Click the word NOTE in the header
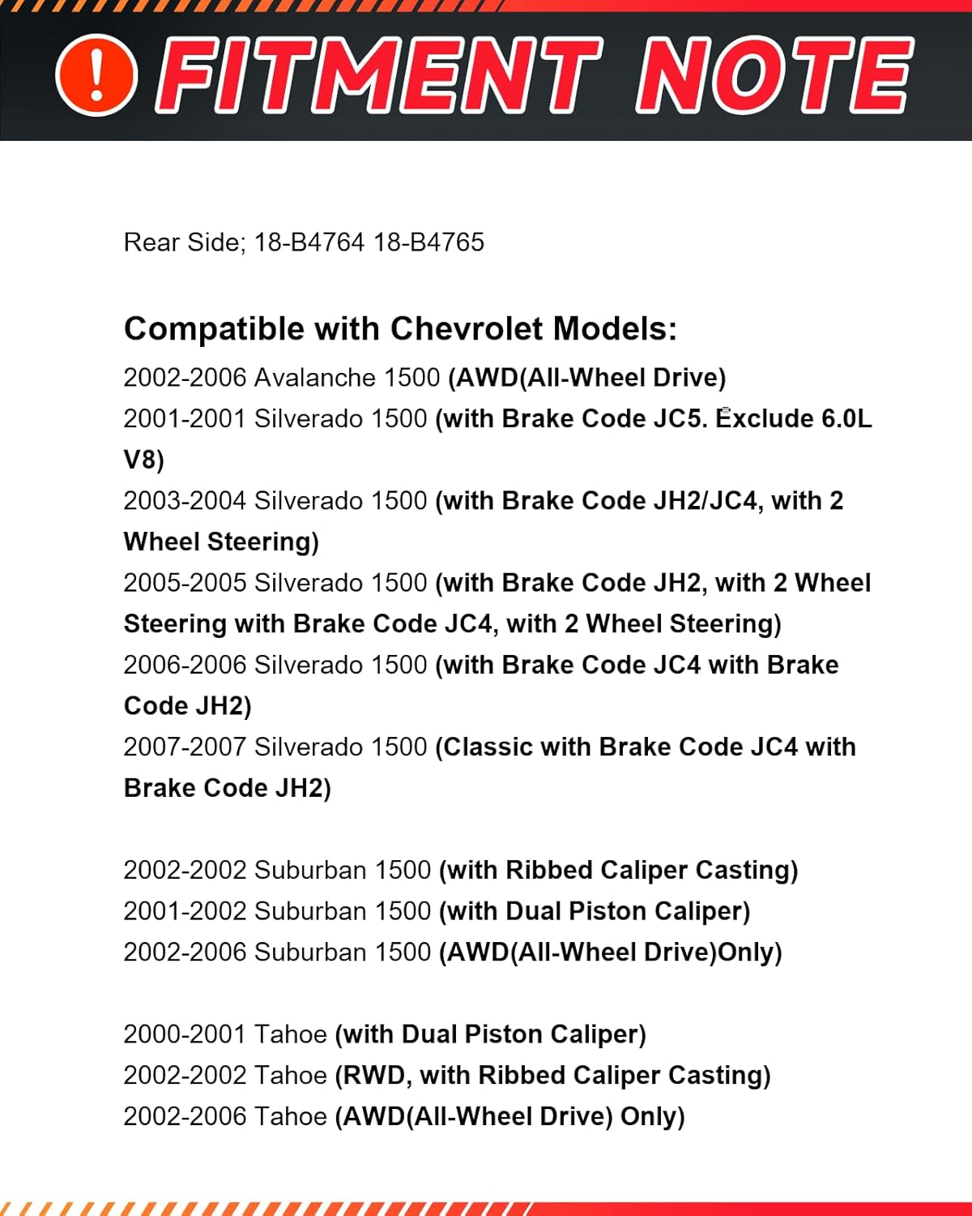 click(x=774, y=75)
